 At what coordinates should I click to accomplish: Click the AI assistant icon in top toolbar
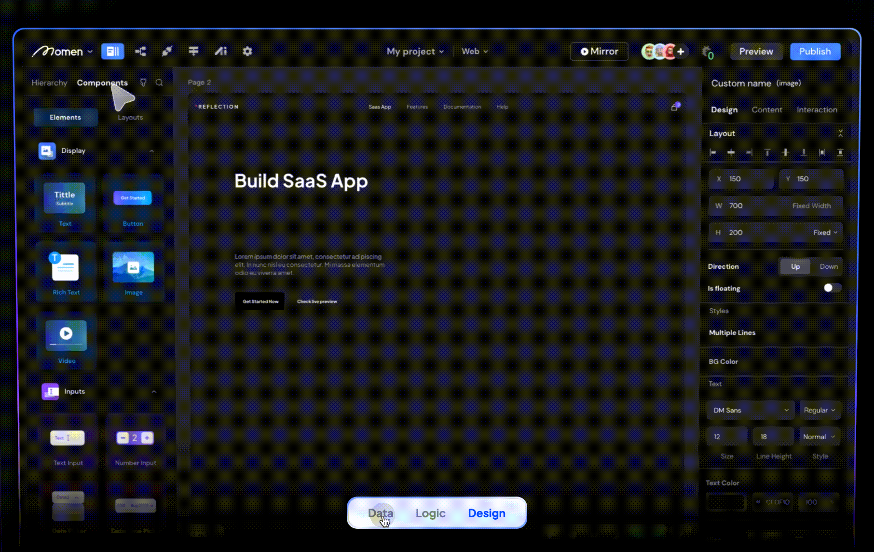[220, 51]
